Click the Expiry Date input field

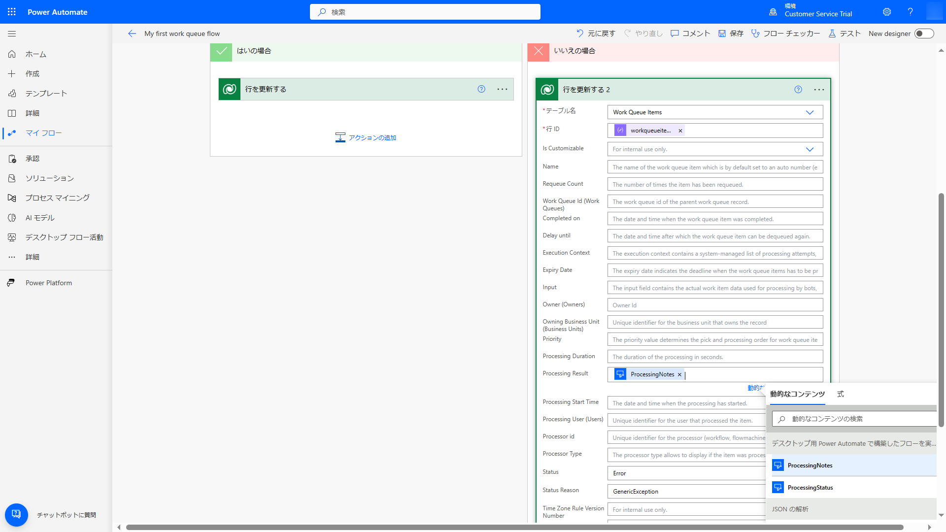click(715, 271)
